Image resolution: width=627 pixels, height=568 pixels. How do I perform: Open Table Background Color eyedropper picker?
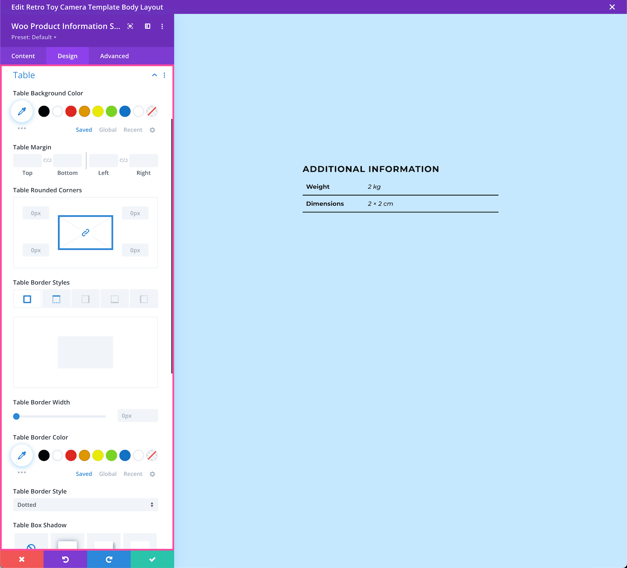22,112
